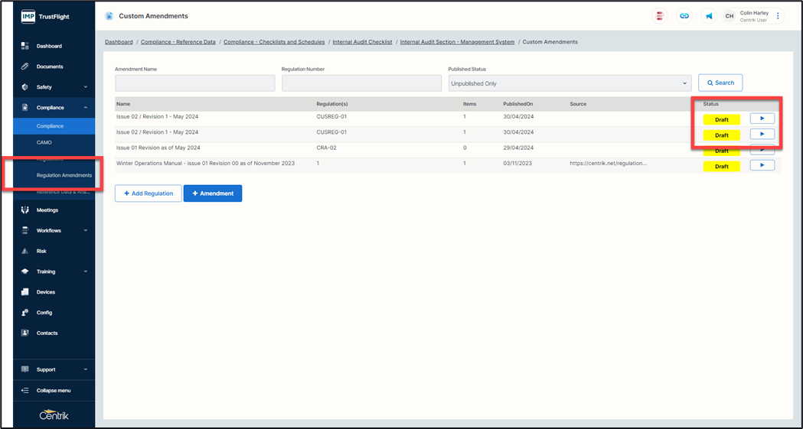Click the Compliance star icon in sidebar
This screenshot has width=803, height=429.
pos(24,107)
